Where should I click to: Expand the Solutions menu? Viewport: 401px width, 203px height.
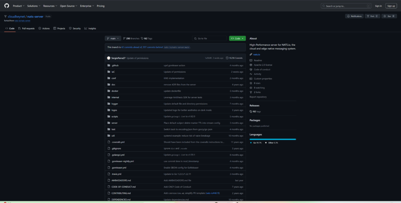[x=34, y=6]
